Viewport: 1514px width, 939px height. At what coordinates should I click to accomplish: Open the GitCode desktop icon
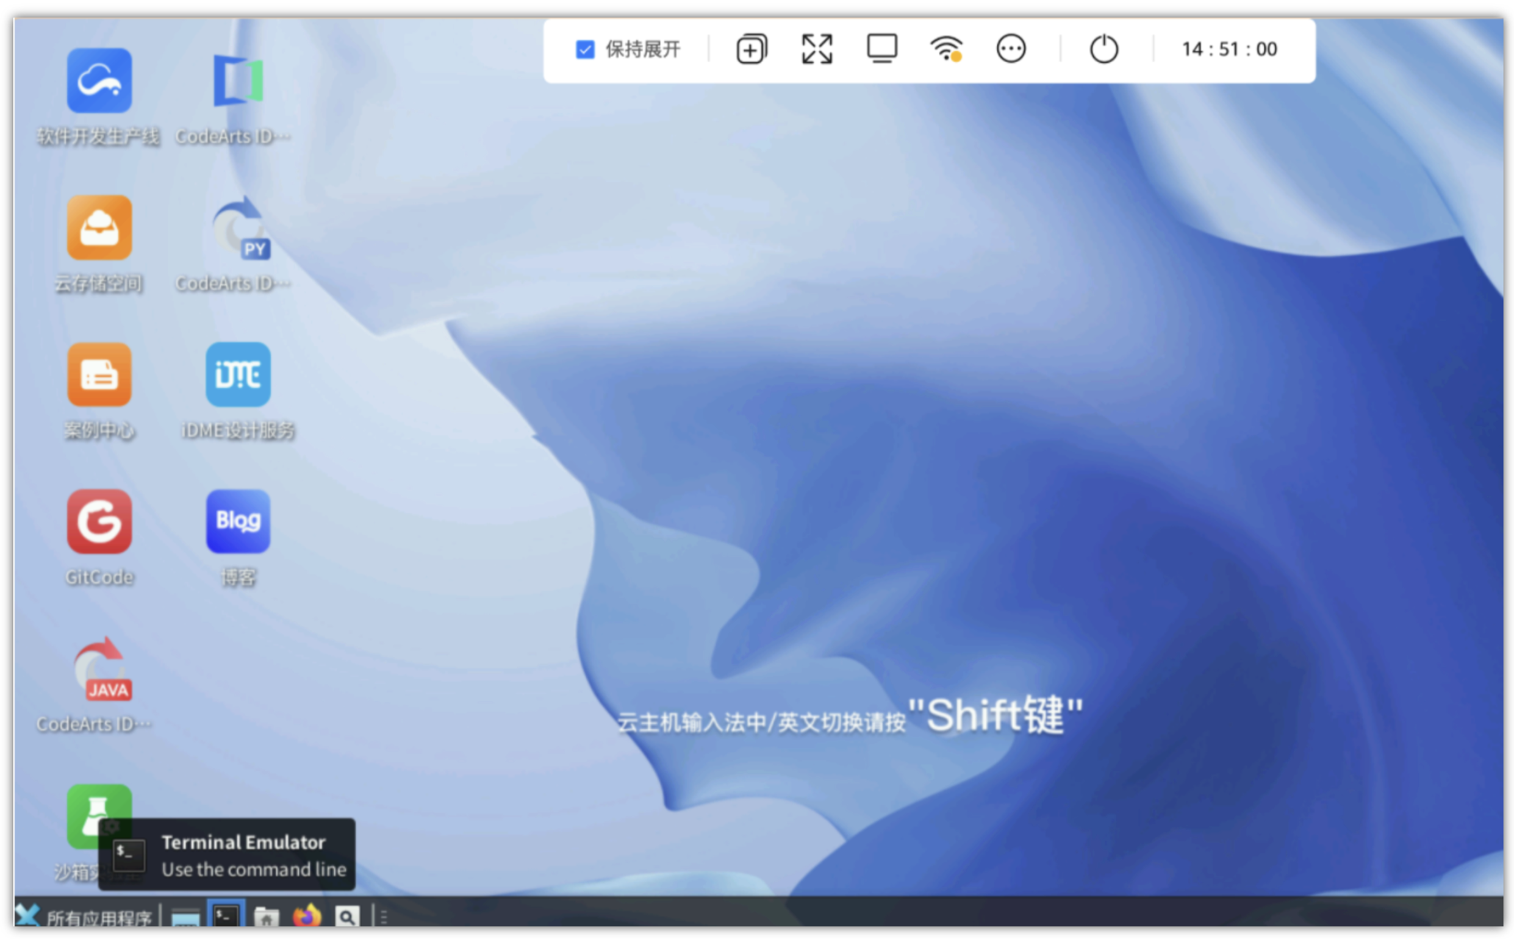(99, 521)
